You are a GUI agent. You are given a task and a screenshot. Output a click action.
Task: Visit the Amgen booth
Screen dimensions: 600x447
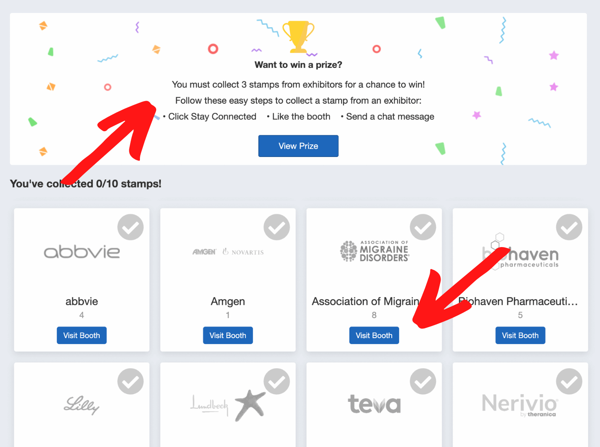(x=228, y=335)
